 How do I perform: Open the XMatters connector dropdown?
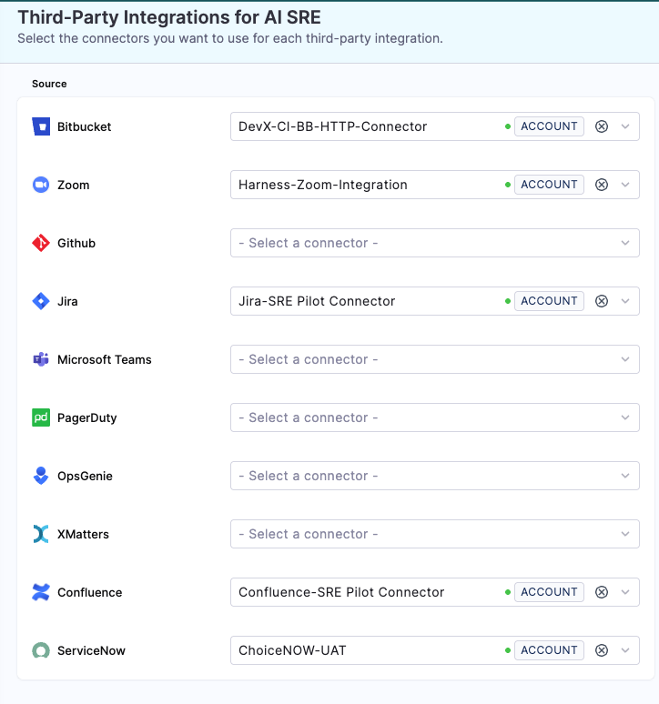[435, 534]
